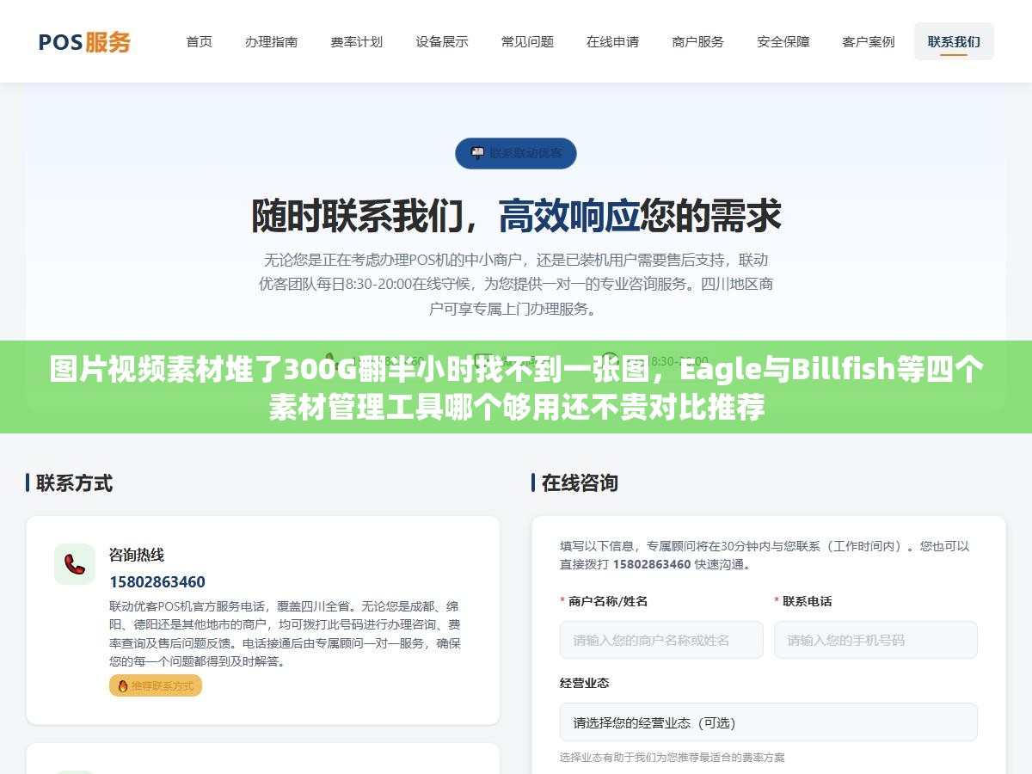Click the 随时联系我们 main headline
Image resolution: width=1032 pixels, height=774 pixels.
pyautogui.click(x=516, y=215)
